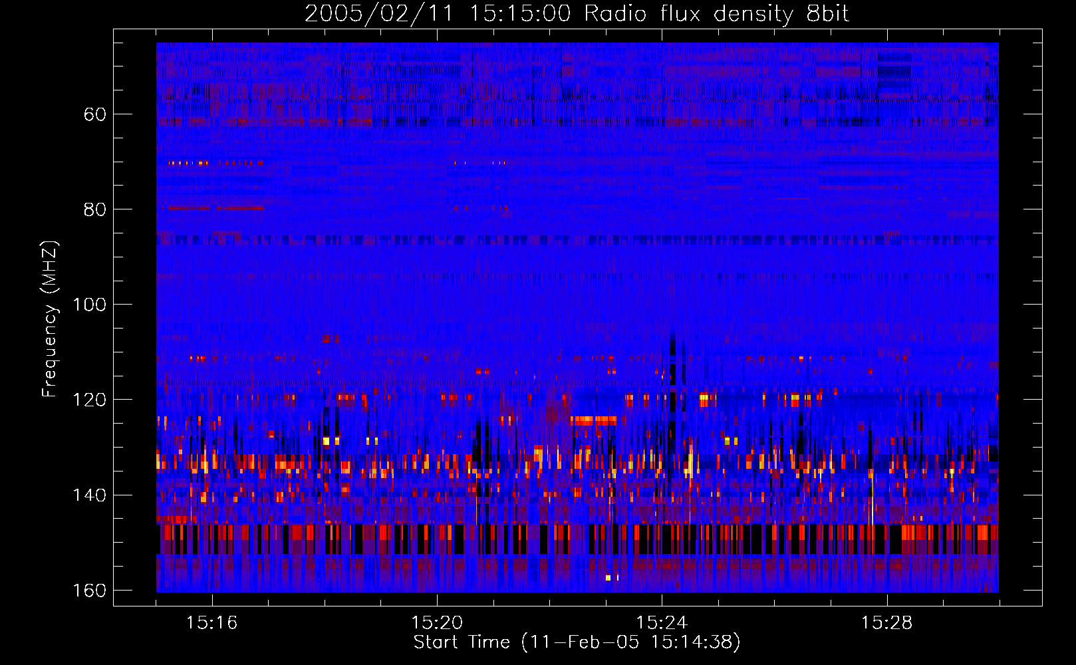Image resolution: width=1076 pixels, height=665 pixels.
Task: Click the "Frequency (MHZ)" axis label
Action: point(50,319)
